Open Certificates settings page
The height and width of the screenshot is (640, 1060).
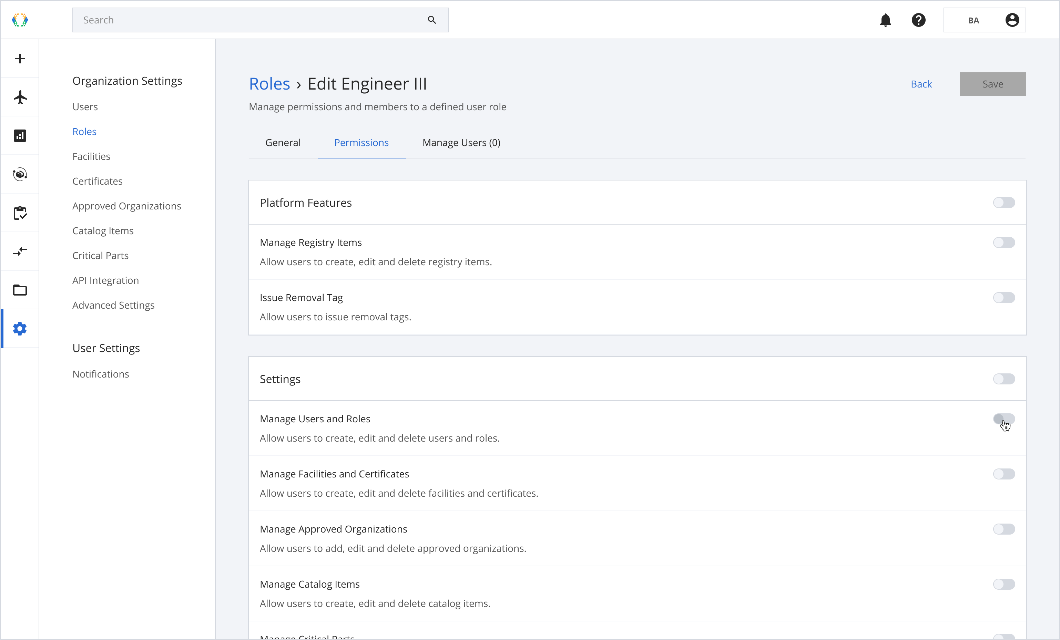coord(97,181)
